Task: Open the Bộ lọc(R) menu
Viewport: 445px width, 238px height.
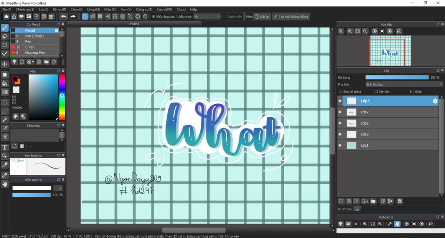Action: pyautogui.click(x=59, y=10)
